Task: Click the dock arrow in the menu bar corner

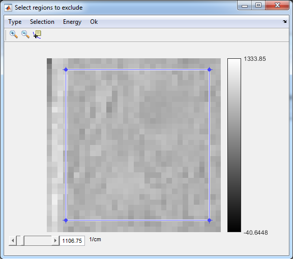Action: coord(284,22)
